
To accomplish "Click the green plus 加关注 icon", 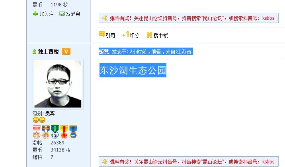I will pos(35,14).
